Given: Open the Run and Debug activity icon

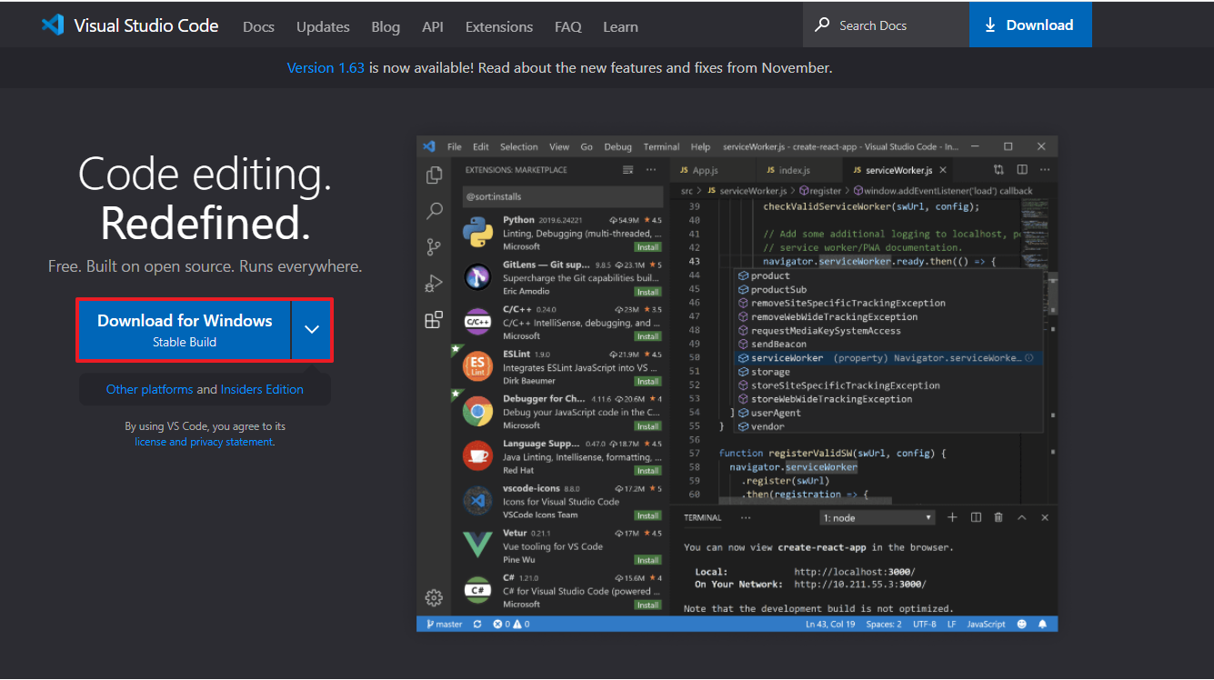Looking at the screenshot, I should pos(434,284).
